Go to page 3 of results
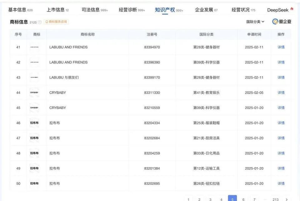Image resolution: width=300 pixels, height=201 pixels. [210, 199]
